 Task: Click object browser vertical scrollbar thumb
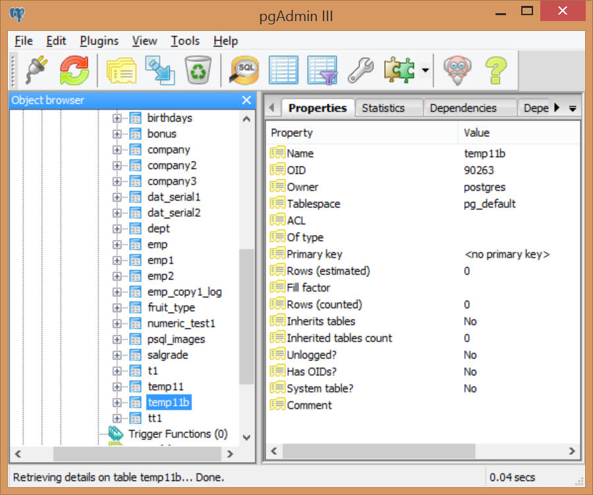click(x=246, y=317)
